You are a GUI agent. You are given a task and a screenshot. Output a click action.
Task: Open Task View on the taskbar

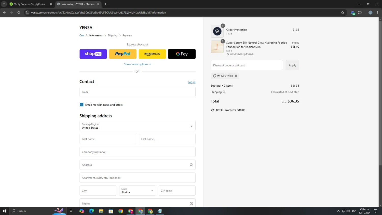(x=72, y=211)
